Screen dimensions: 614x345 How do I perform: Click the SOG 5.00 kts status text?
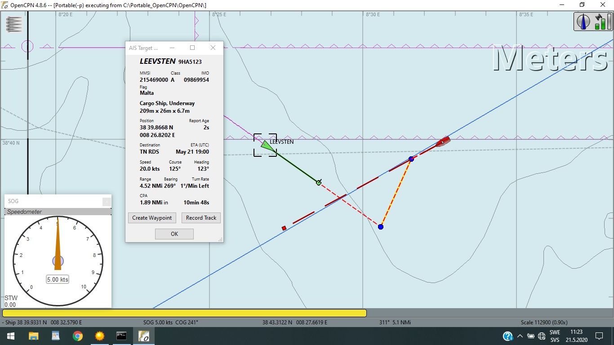[x=158, y=323]
